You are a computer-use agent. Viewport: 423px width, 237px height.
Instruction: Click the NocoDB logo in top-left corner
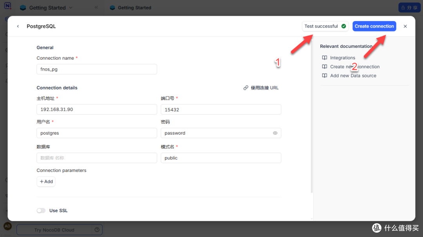8,5
